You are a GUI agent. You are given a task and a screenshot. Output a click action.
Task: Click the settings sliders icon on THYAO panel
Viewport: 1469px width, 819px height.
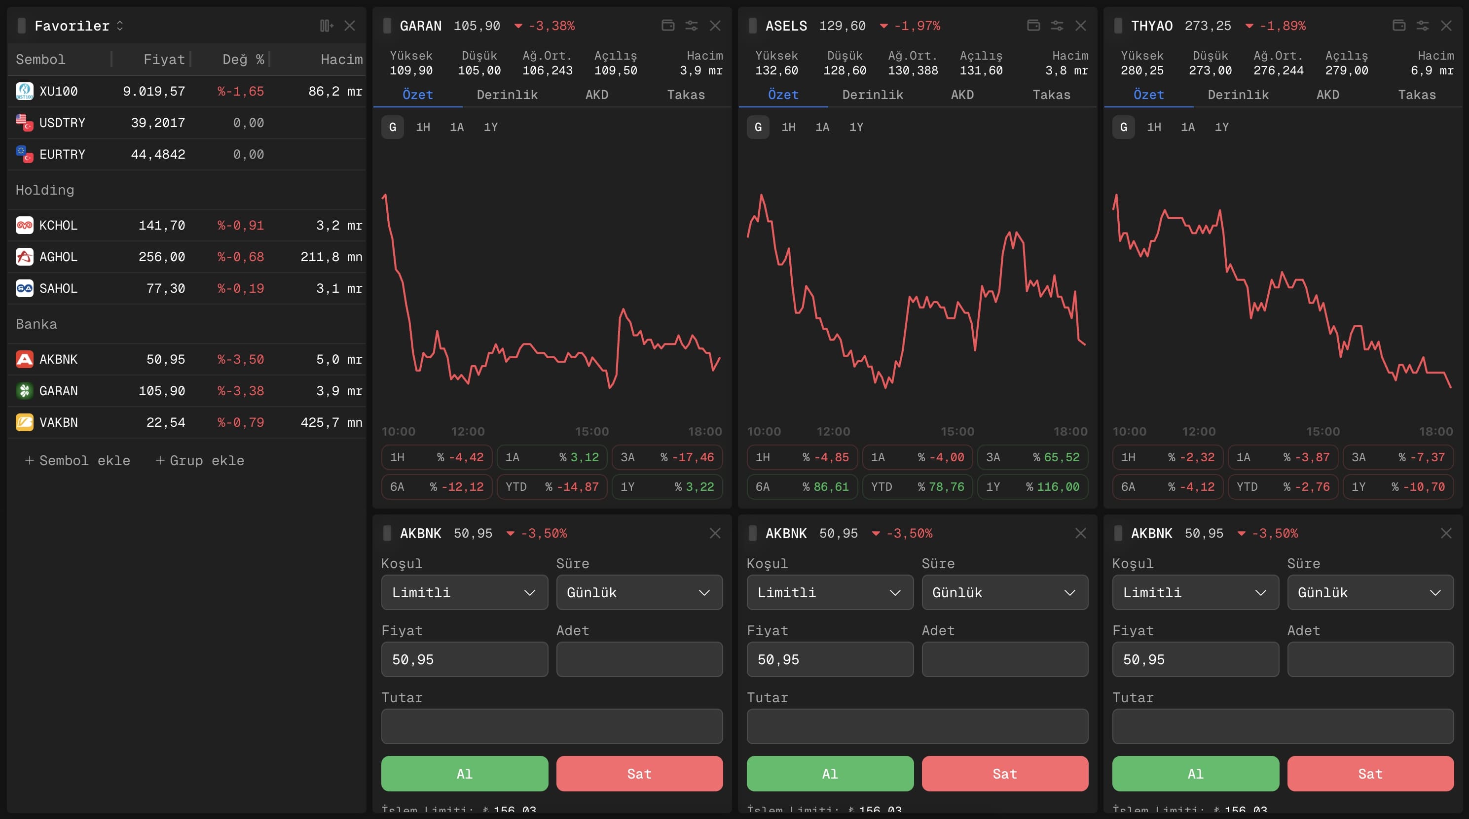(x=1422, y=26)
